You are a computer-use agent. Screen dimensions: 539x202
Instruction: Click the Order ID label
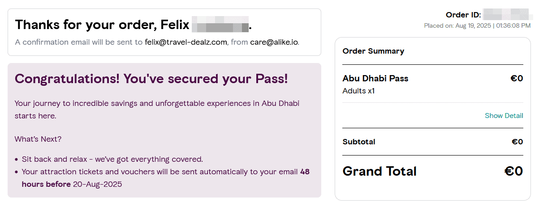463,15
